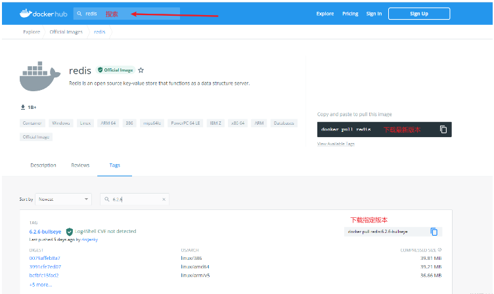
Task: Click the linux/amd64 architecture text
Action: (x=195, y=266)
